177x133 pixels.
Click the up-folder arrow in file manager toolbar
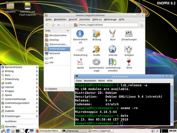click(x=70, y=25)
